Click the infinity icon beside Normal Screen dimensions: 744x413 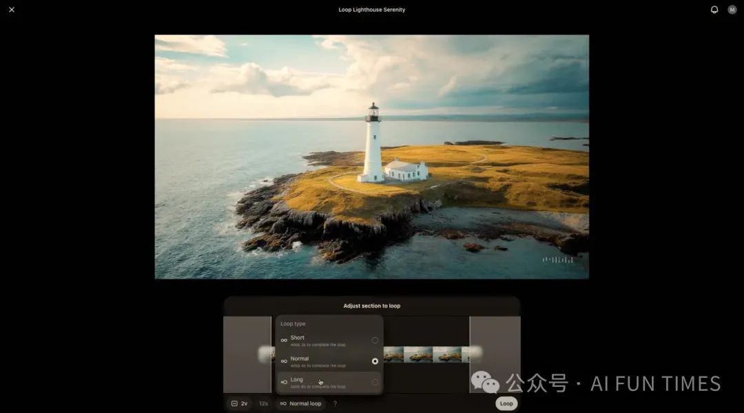(284, 361)
